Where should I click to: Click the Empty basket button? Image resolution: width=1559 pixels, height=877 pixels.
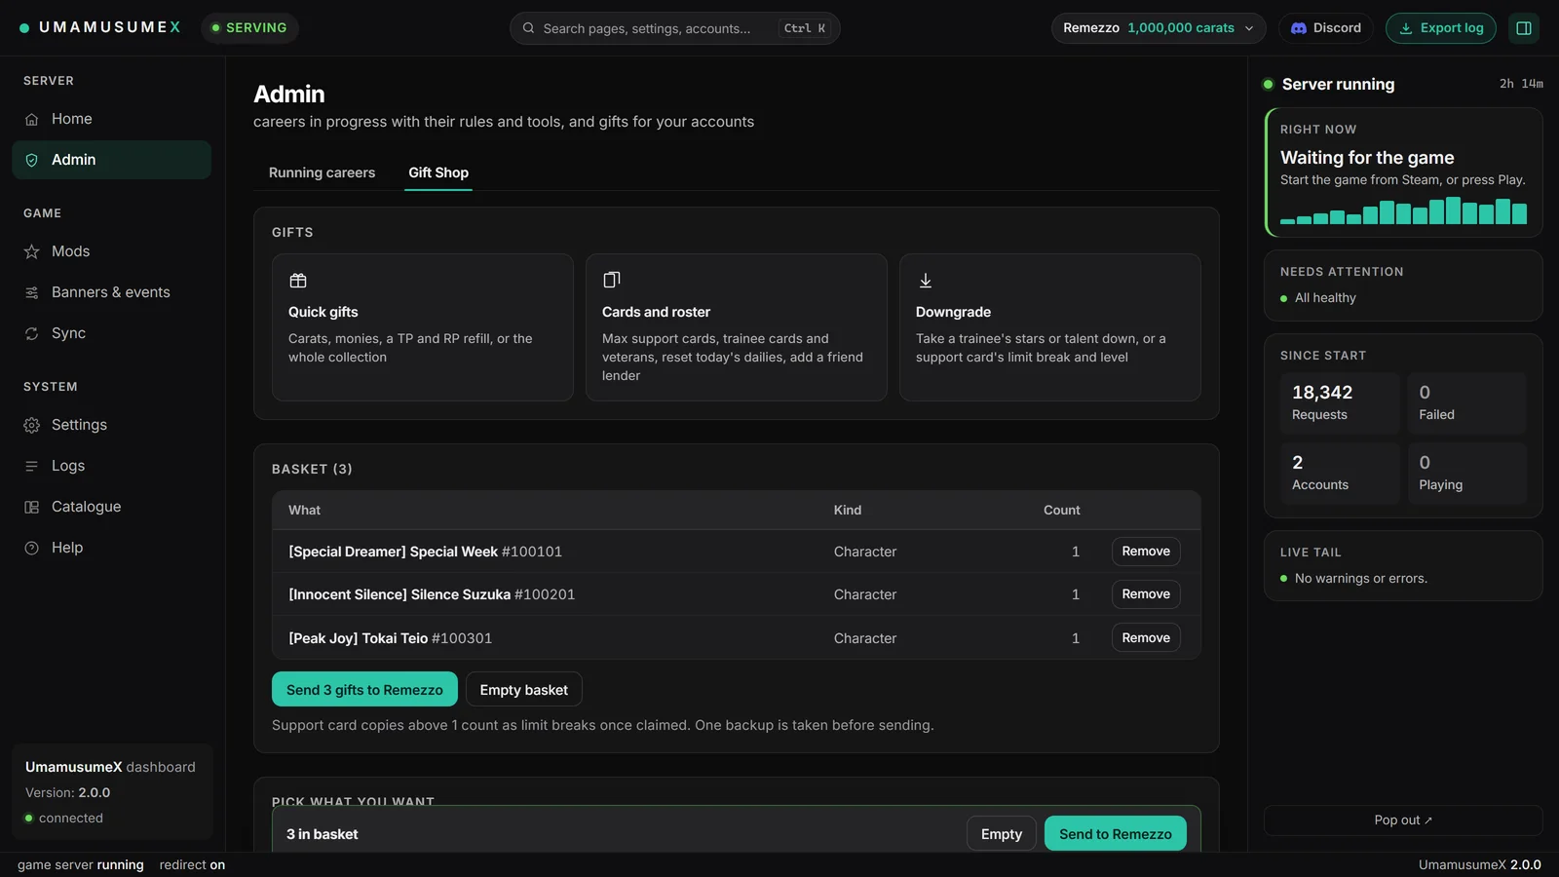coord(524,689)
